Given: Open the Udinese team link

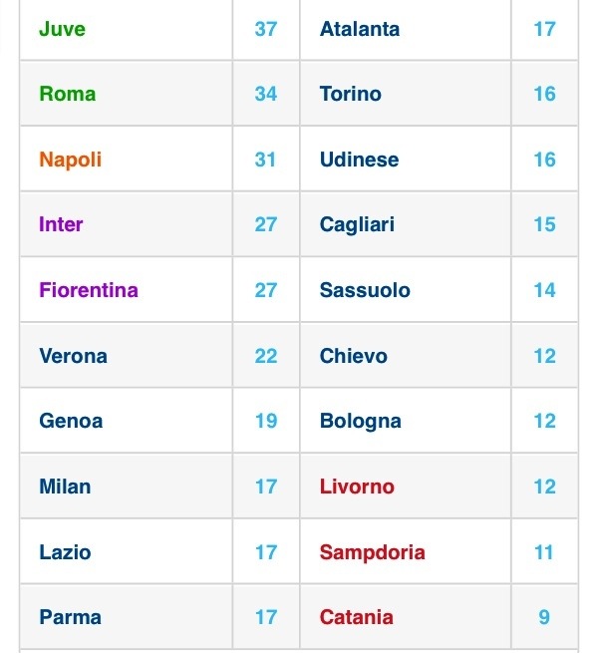Looking at the screenshot, I should tap(359, 160).
